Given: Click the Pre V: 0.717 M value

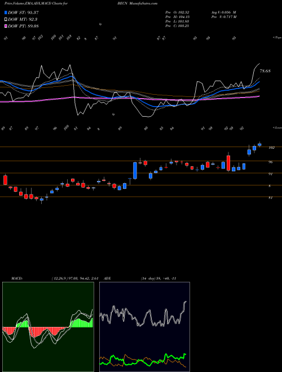Looking at the screenshot, I should click(223, 17).
